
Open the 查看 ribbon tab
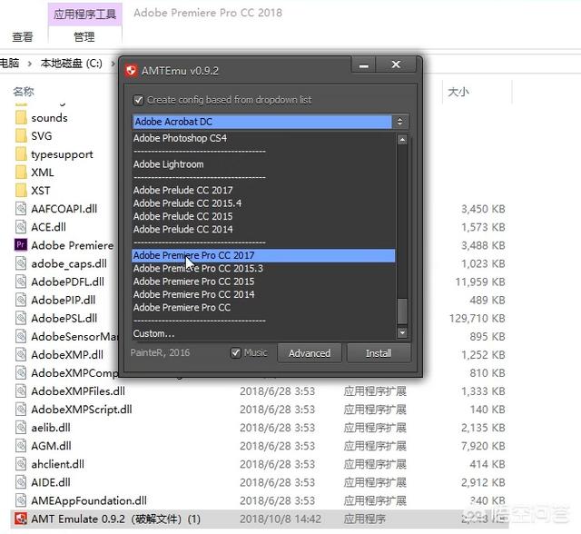pos(23,37)
